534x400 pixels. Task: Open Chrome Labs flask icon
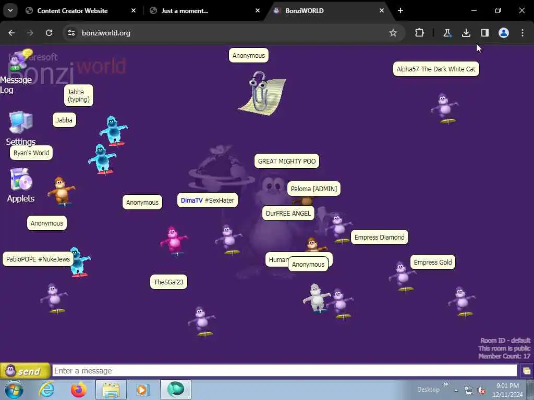[447, 33]
